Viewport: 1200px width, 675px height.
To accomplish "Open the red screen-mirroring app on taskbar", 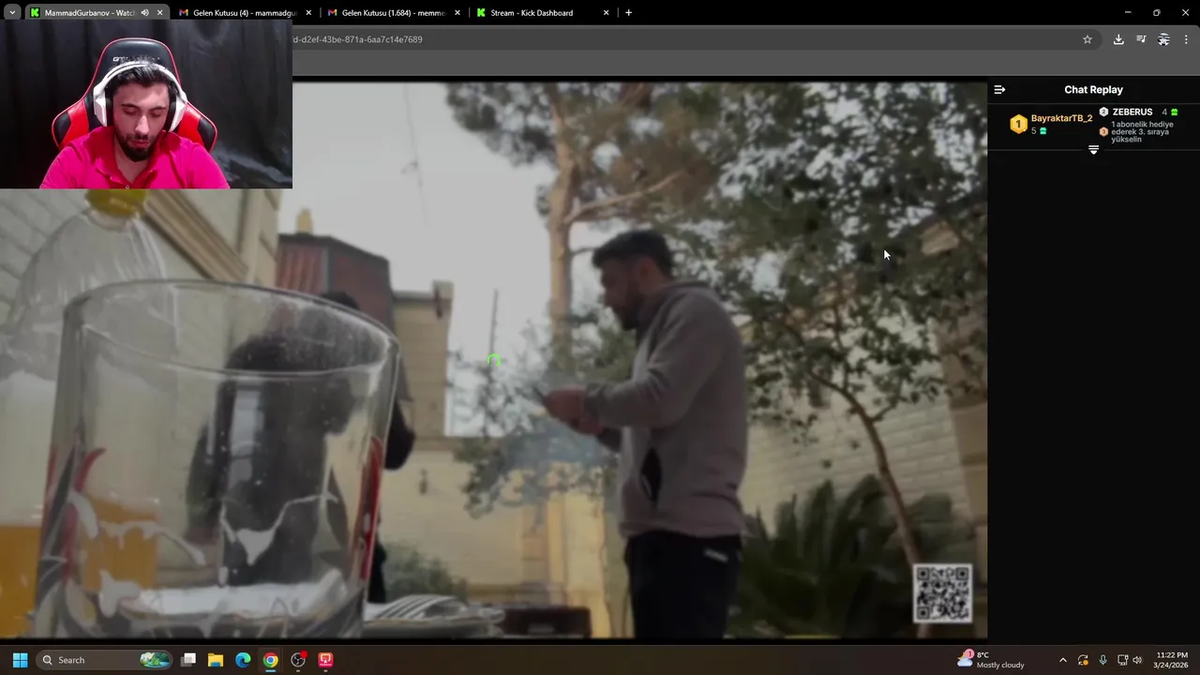I will click(325, 660).
